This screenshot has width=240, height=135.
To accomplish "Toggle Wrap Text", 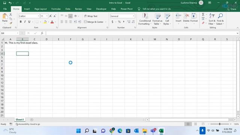I will (91, 16).
